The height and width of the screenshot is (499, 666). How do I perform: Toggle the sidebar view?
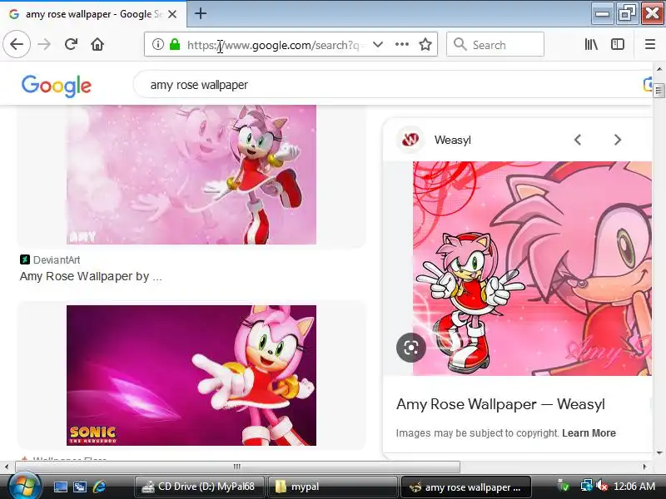617,44
